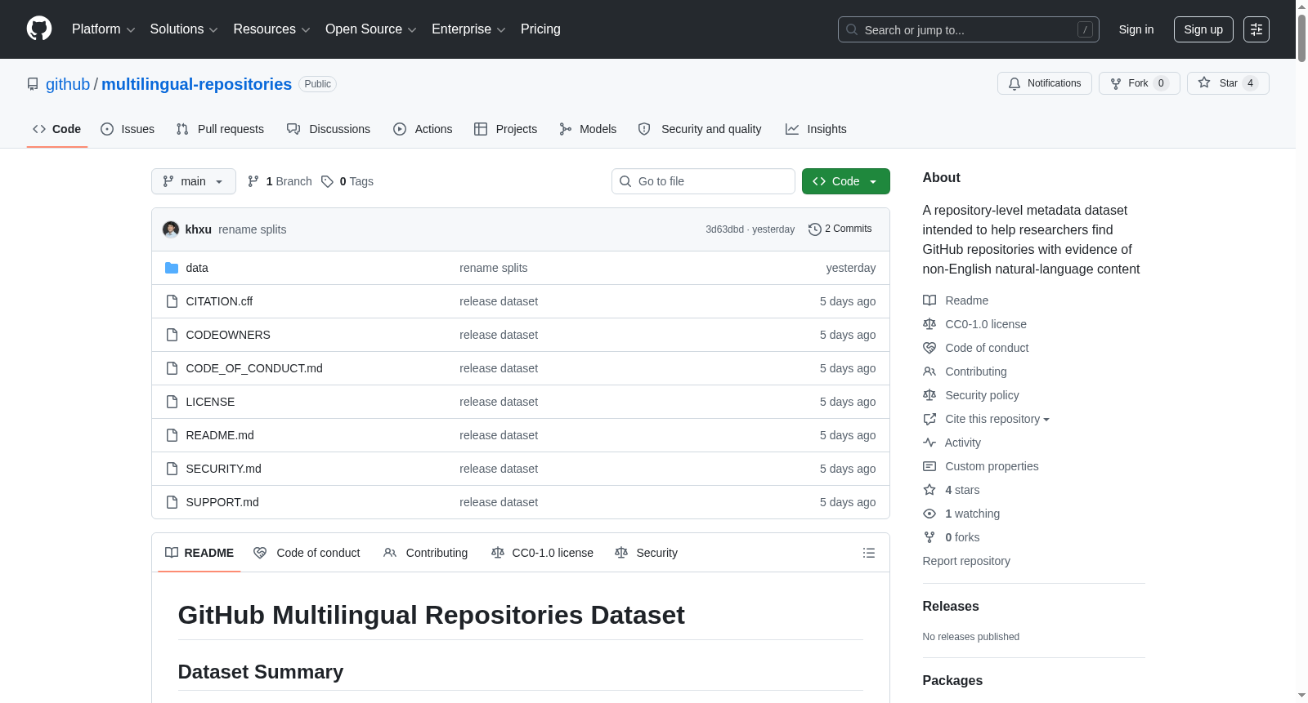Screen dimensions: 1308x703
Task: Click the sliders icon next to Sign up
Action: tap(1256, 29)
